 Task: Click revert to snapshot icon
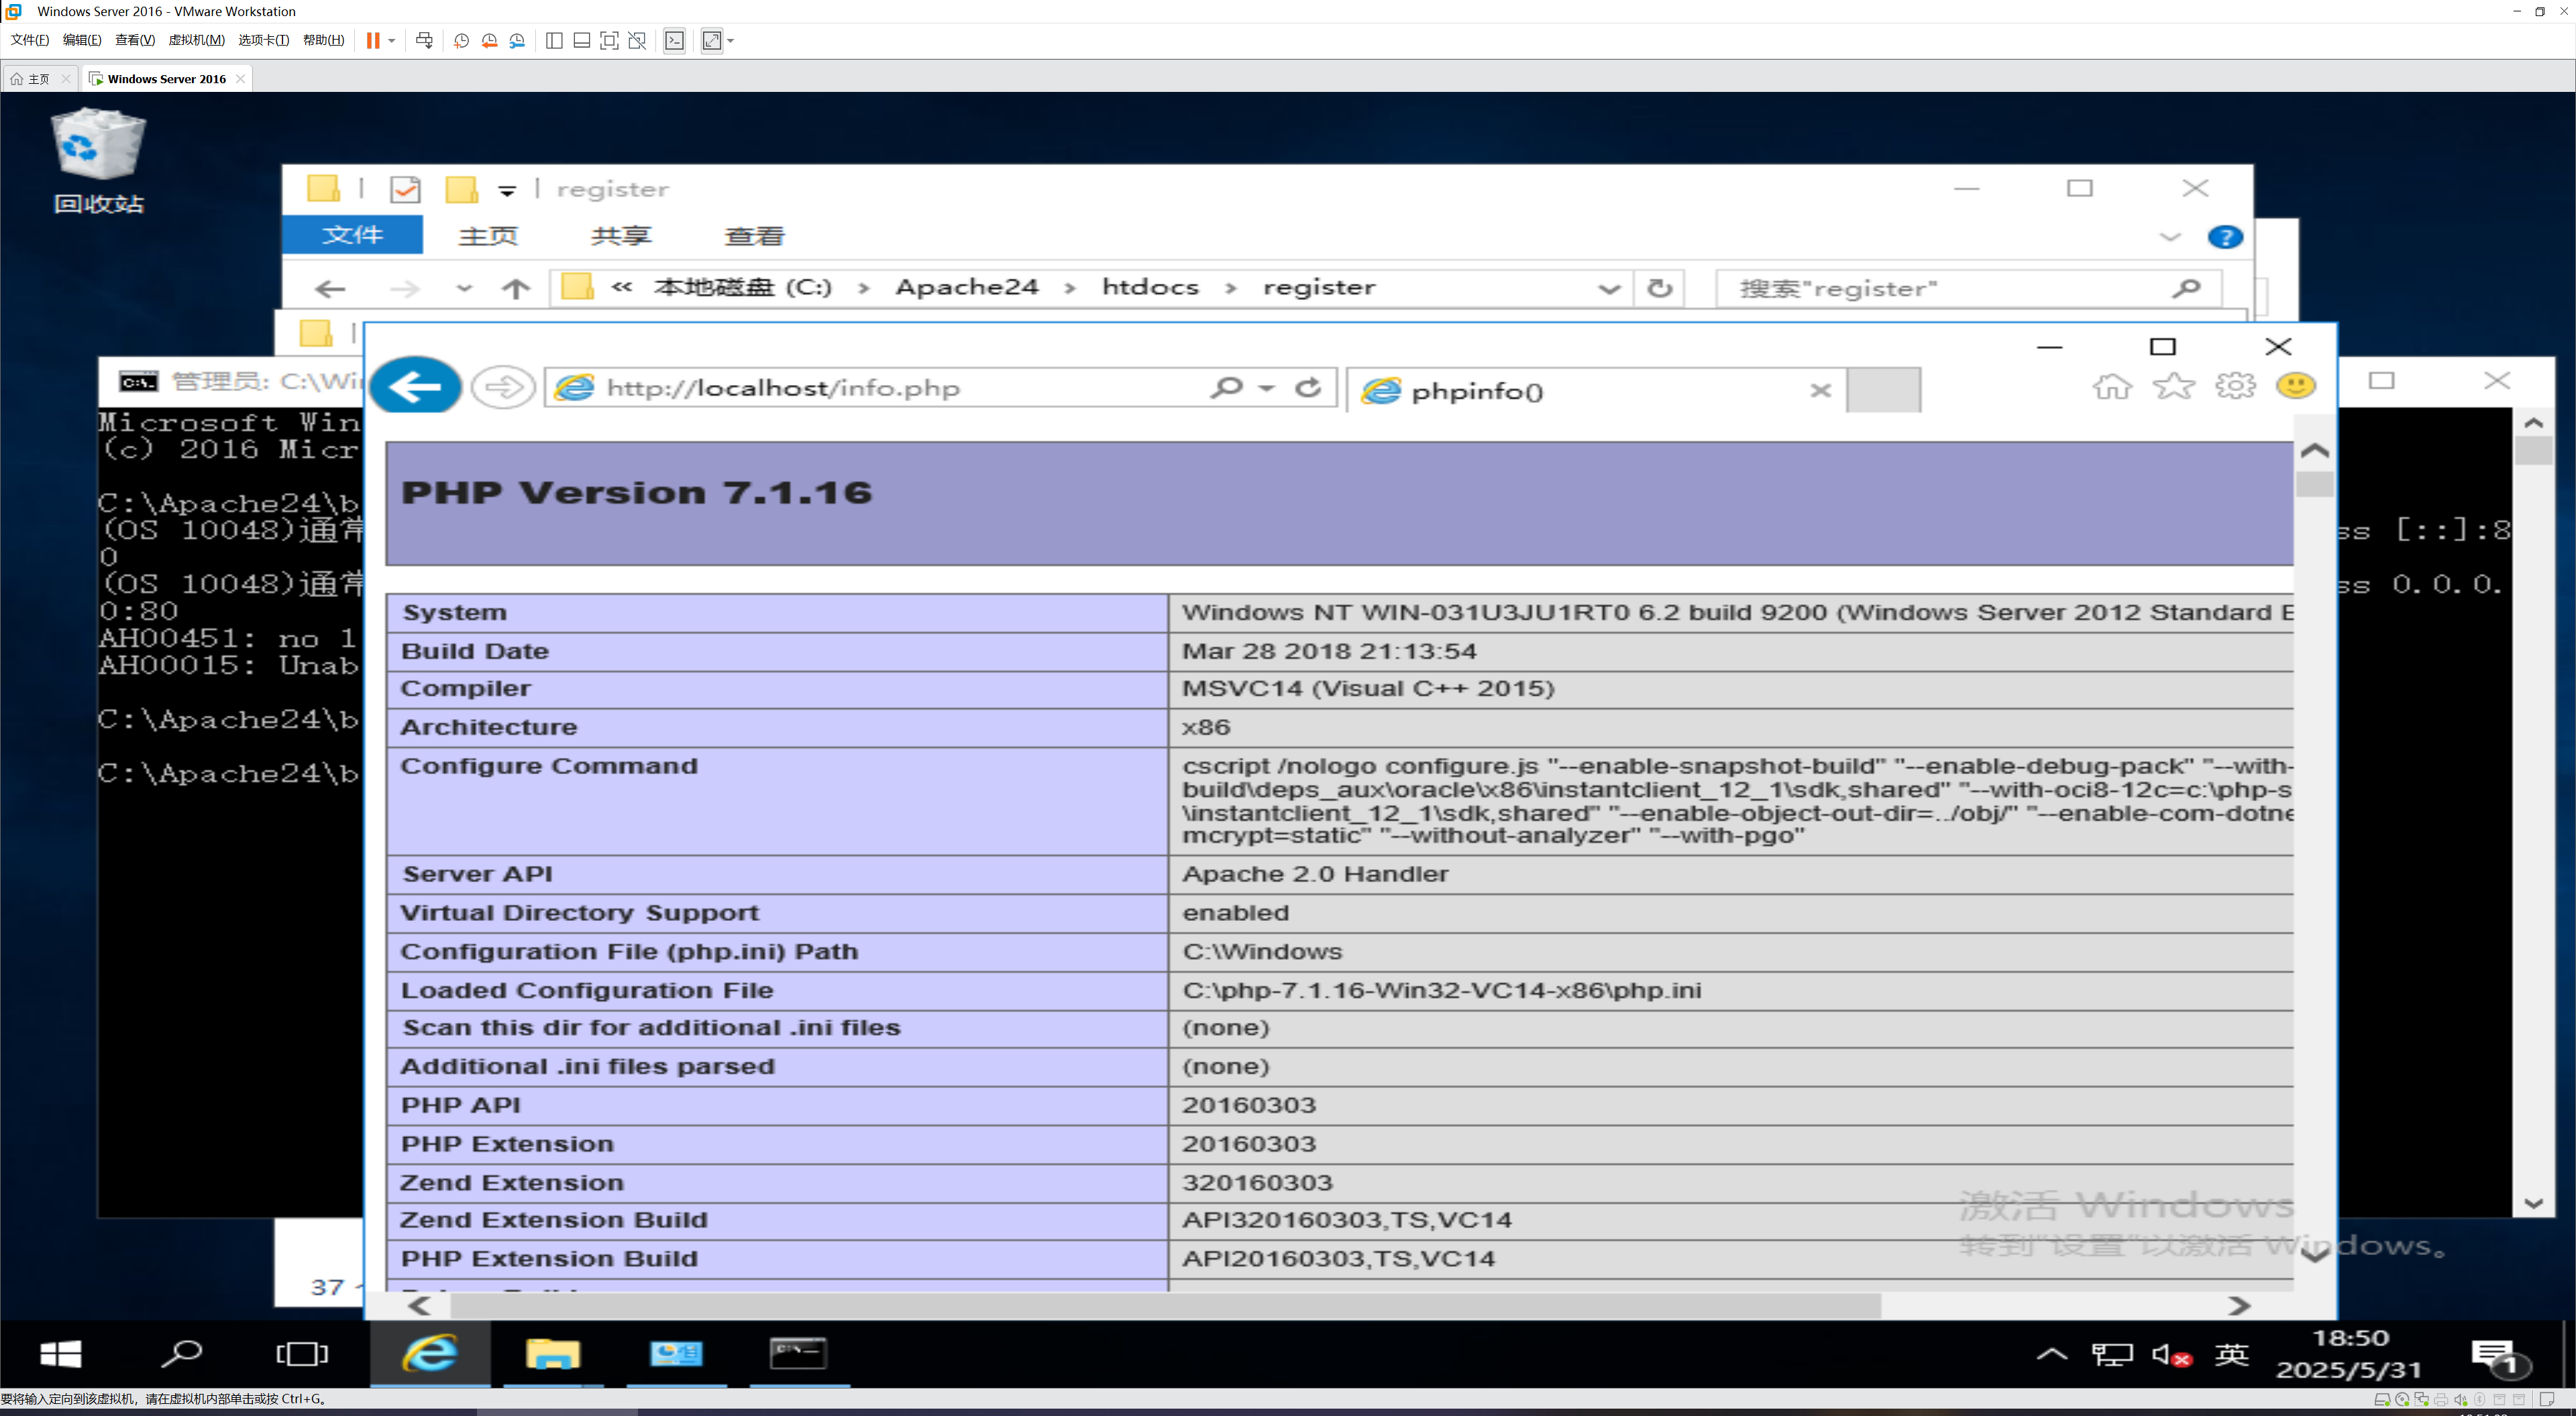pos(489,41)
